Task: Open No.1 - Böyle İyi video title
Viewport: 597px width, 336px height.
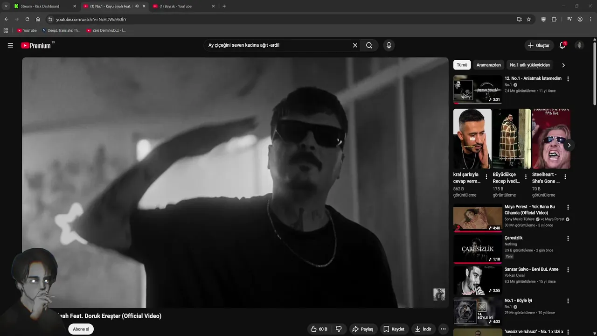Action: coord(518,301)
